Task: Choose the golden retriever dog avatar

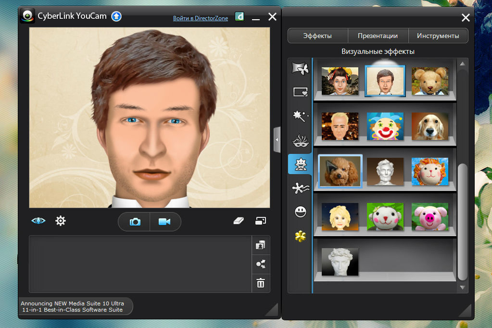Action: [430, 126]
